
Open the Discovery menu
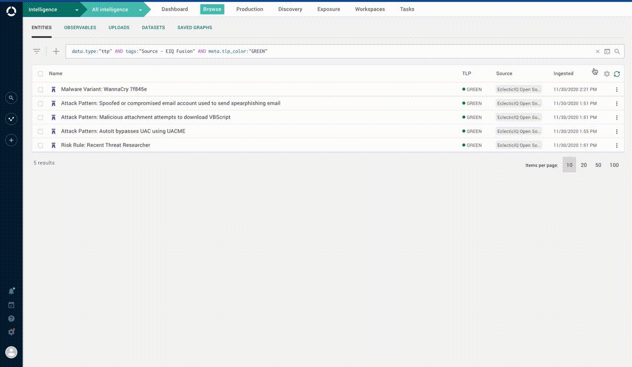(290, 9)
